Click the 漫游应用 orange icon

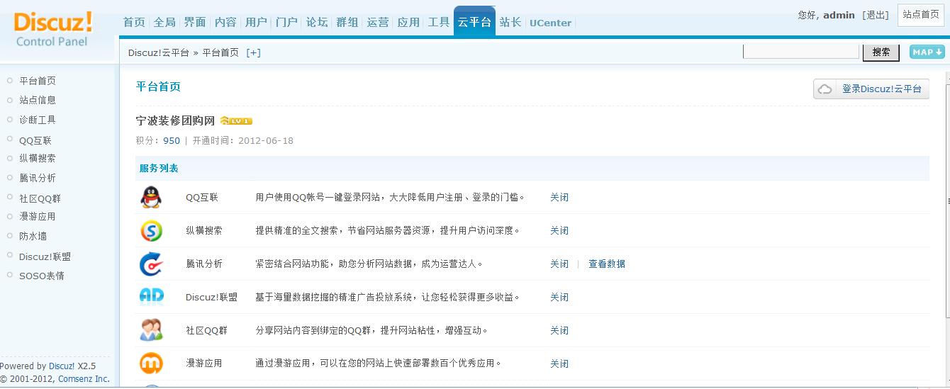point(150,363)
